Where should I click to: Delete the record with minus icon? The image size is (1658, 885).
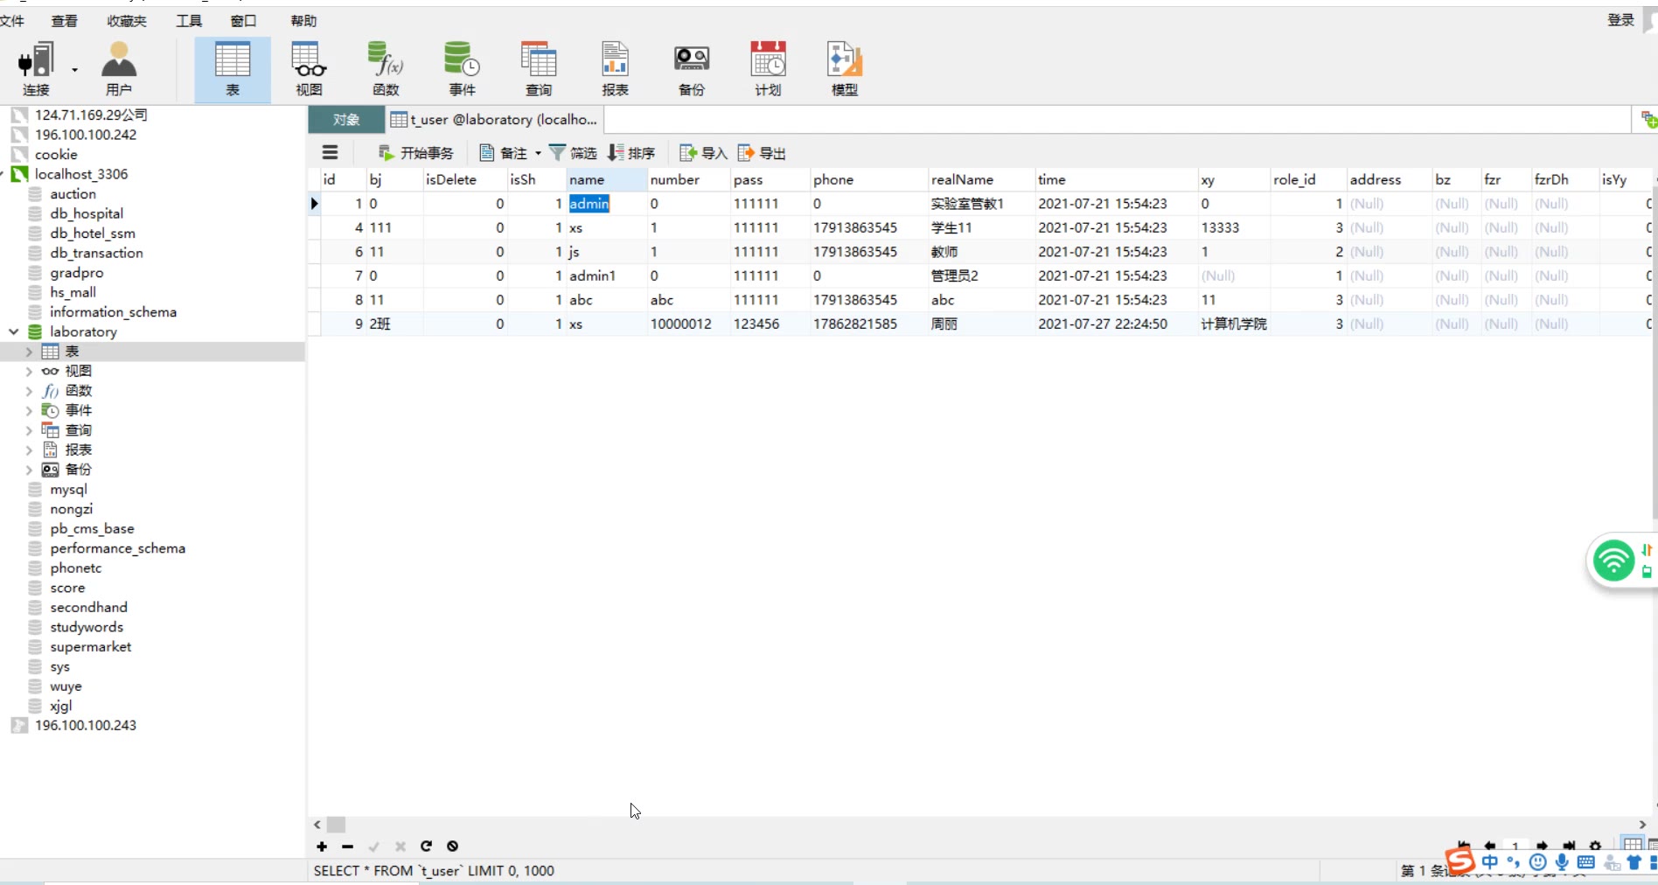347,846
